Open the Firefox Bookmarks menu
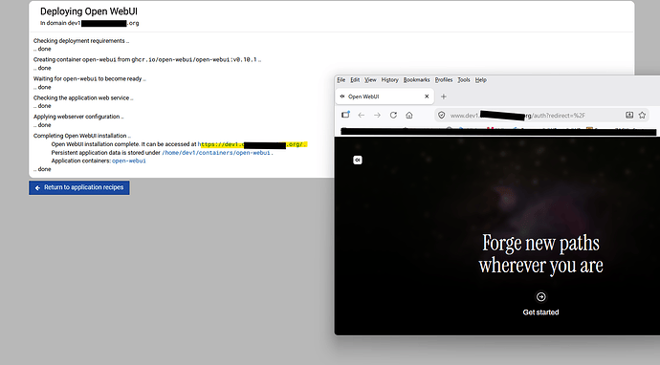The image size is (660, 365). click(416, 80)
